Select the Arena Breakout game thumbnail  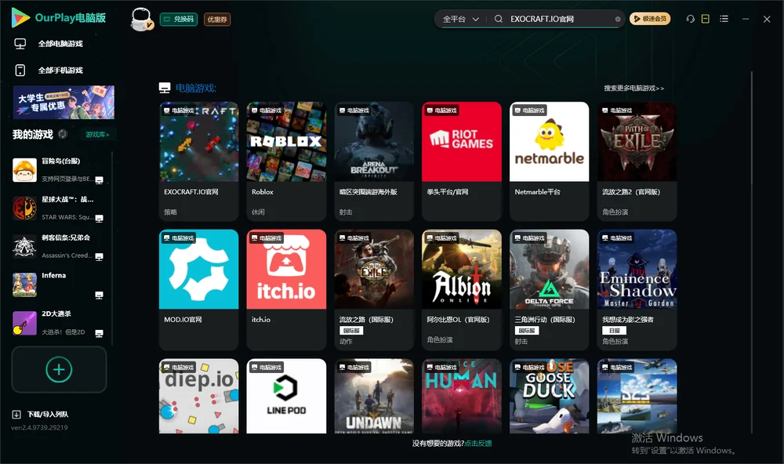[x=374, y=142]
